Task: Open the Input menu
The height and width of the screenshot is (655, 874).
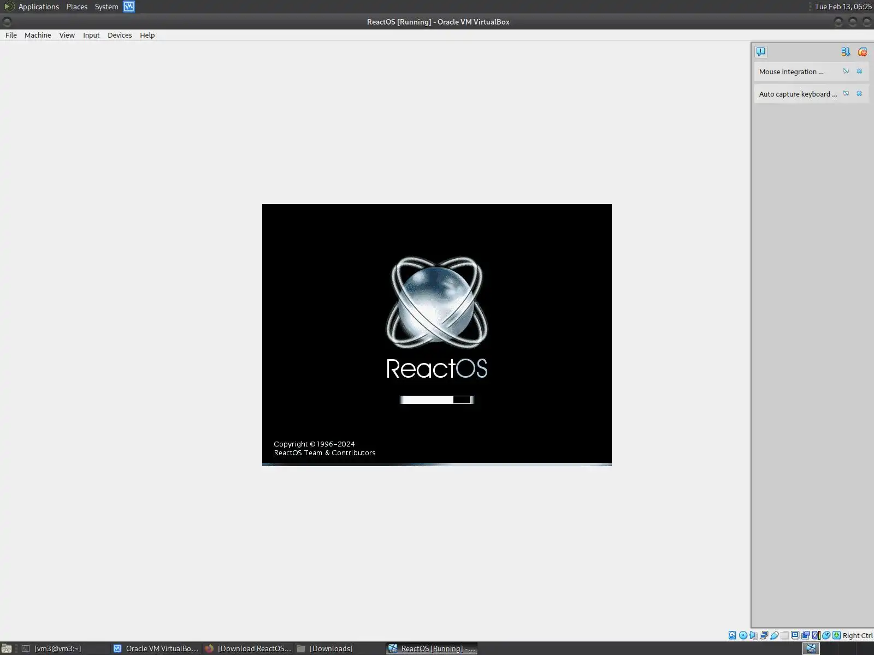Action: tap(91, 35)
